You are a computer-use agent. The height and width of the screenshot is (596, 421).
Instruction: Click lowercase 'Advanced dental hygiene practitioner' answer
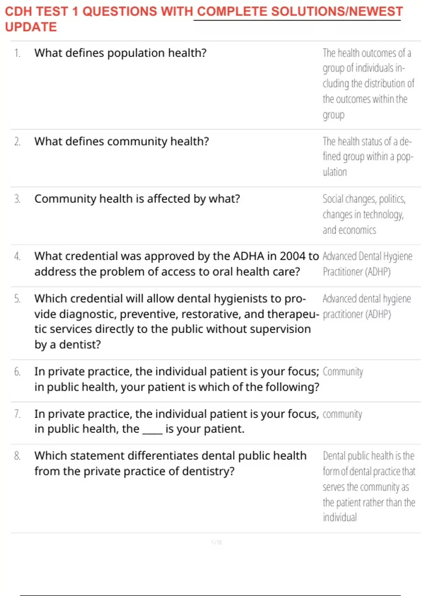point(367,306)
